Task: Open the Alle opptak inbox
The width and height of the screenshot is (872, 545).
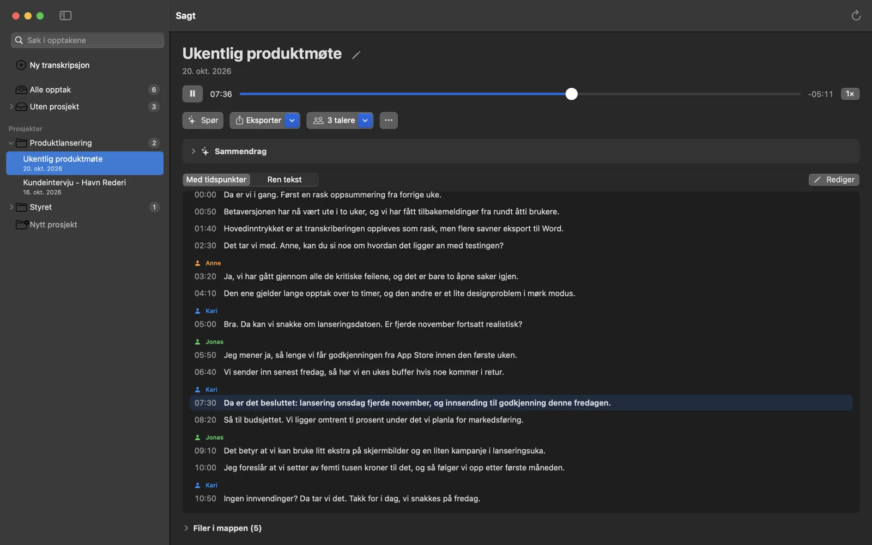Action: pos(87,89)
